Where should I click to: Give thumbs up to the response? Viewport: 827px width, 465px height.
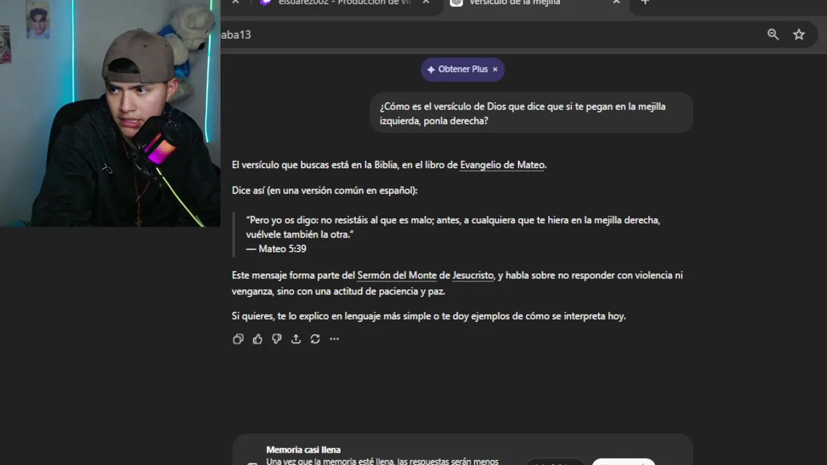tap(257, 339)
